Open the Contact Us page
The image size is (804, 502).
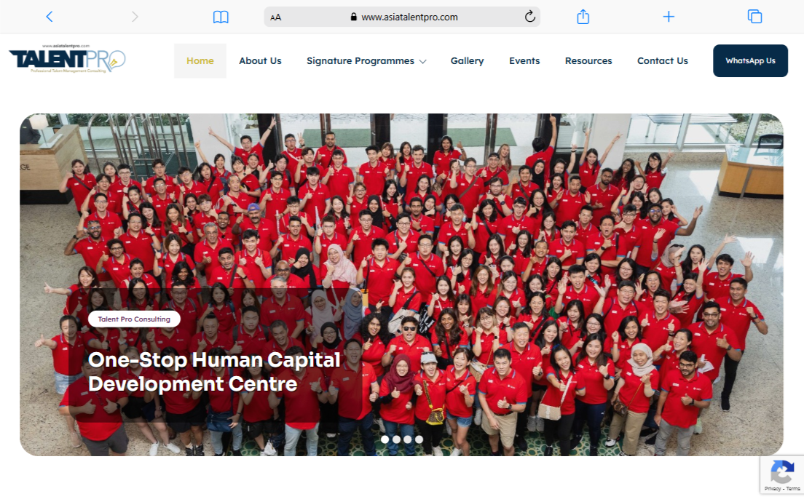point(662,61)
